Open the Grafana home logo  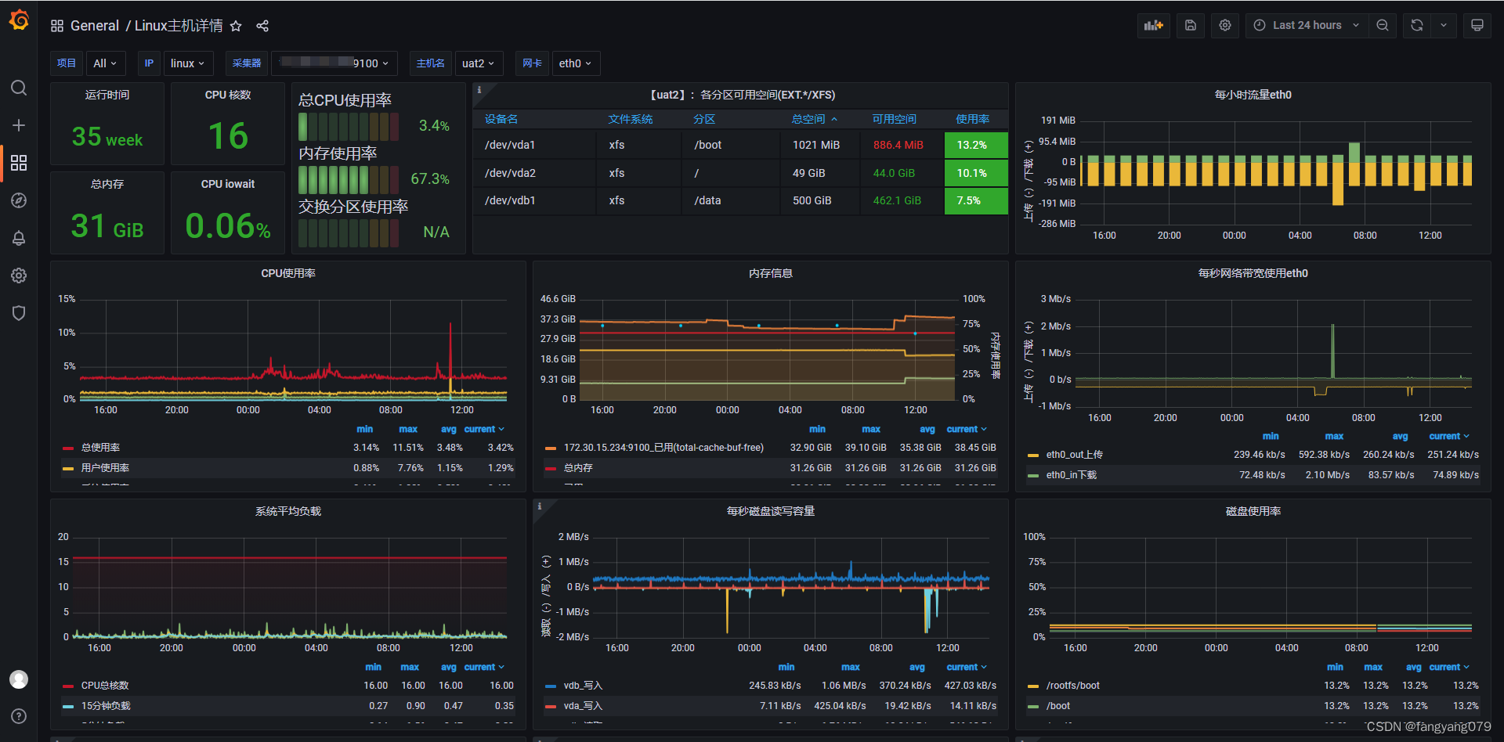19,20
